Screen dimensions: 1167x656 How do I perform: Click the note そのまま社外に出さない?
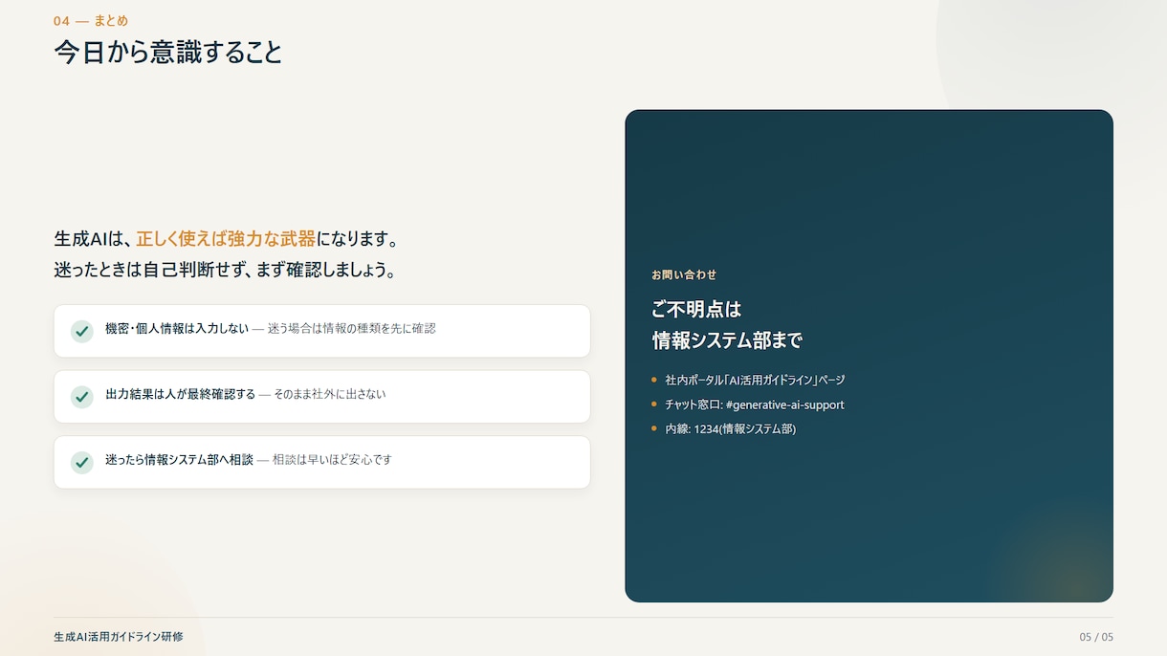click(330, 394)
